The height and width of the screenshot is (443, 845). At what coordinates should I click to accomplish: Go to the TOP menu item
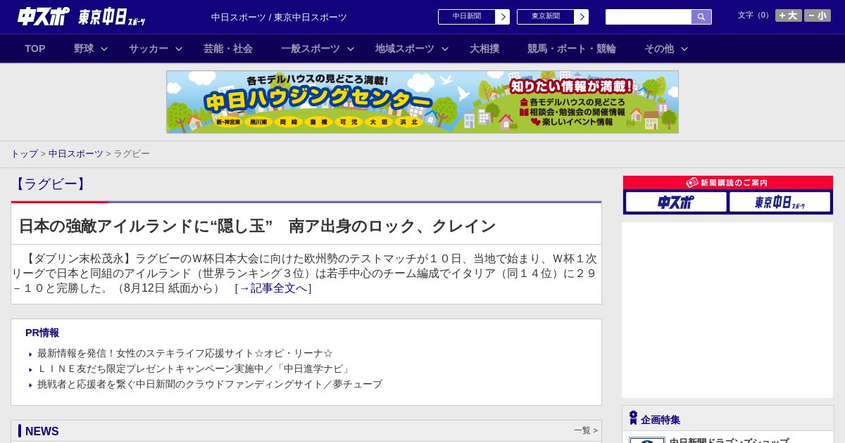pyautogui.click(x=35, y=49)
